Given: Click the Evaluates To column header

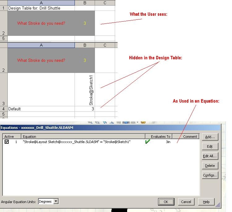Looking at the screenshot, I should point(159,137).
